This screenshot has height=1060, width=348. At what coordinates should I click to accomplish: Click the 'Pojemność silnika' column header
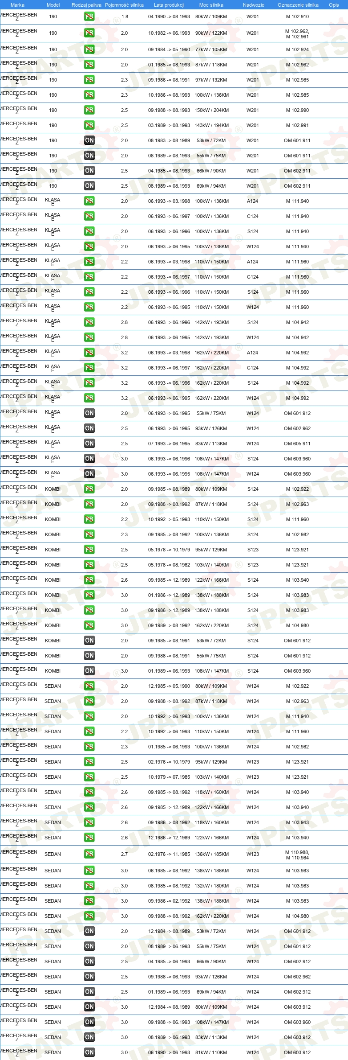(x=124, y=5)
